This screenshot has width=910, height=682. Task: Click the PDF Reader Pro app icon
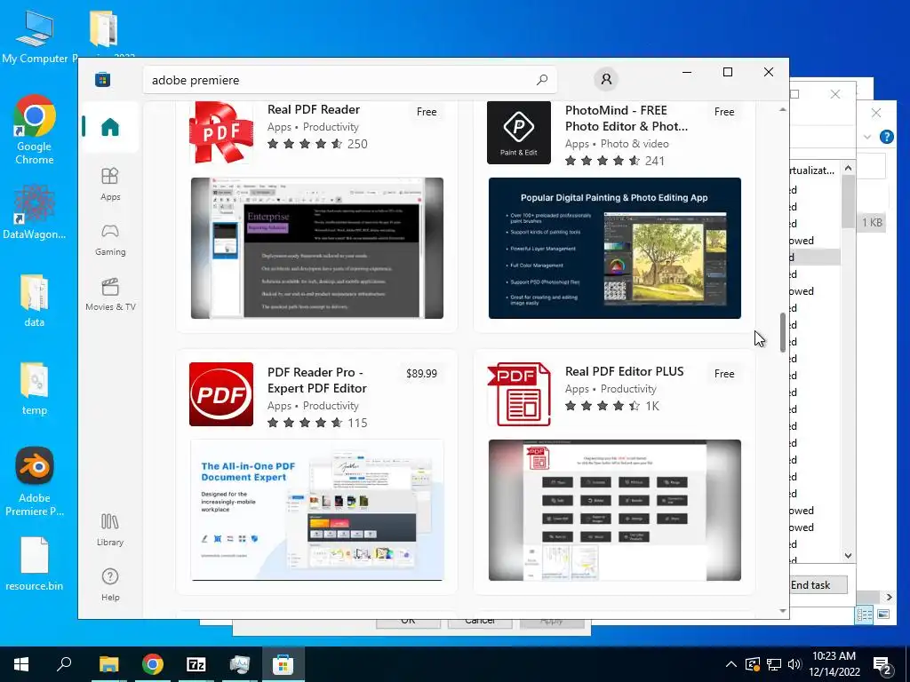(x=221, y=394)
